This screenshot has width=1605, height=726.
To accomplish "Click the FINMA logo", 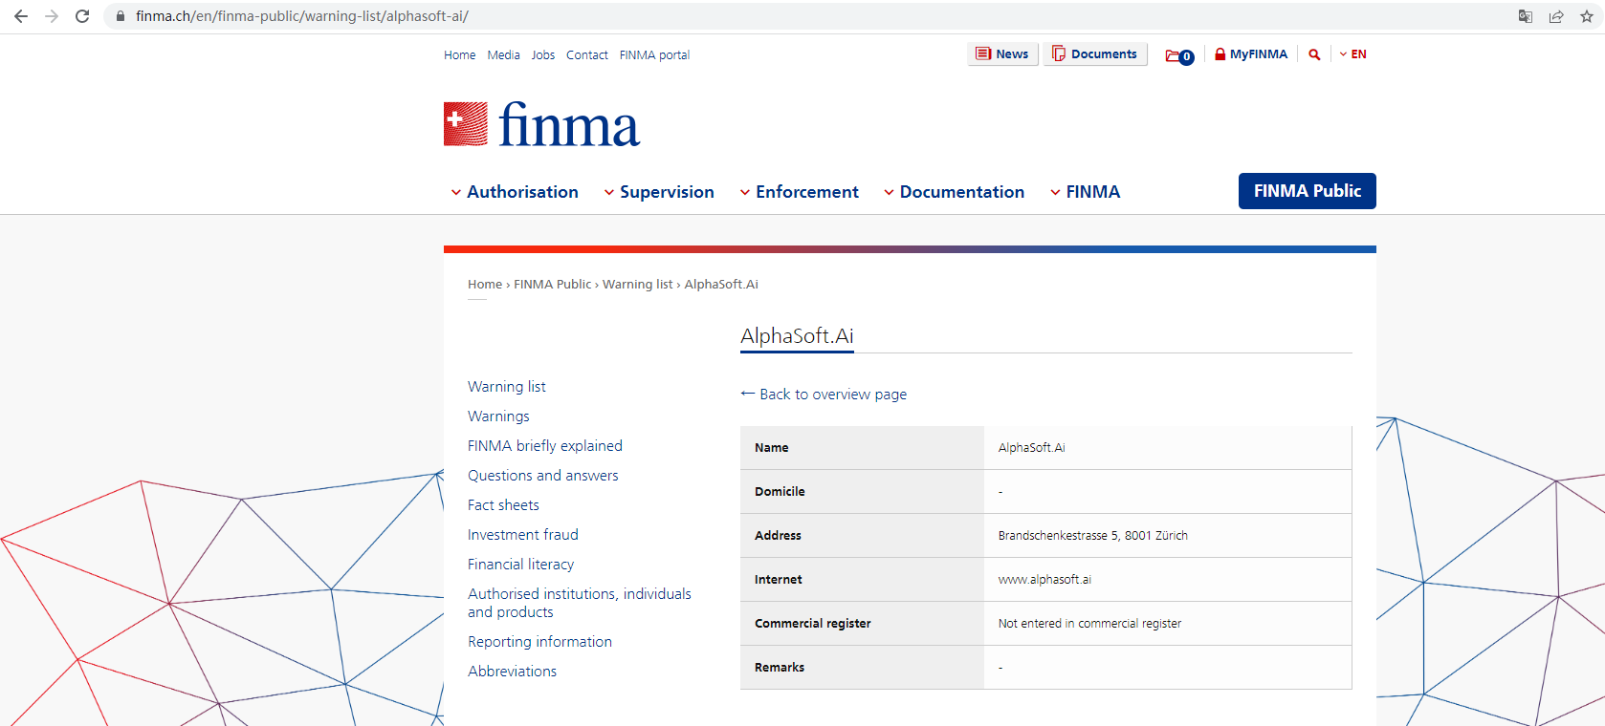I will 541,125.
